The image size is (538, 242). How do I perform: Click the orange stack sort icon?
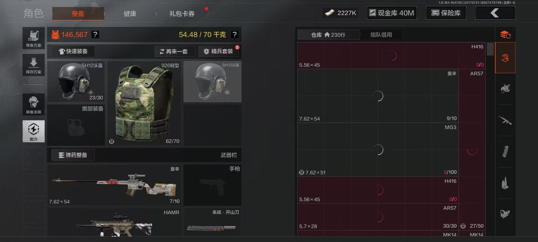click(x=505, y=35)
